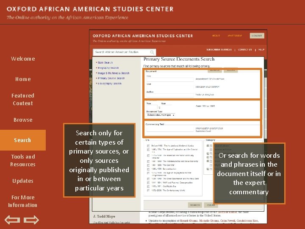Expand the topmost Category tree node

(208, 145)
